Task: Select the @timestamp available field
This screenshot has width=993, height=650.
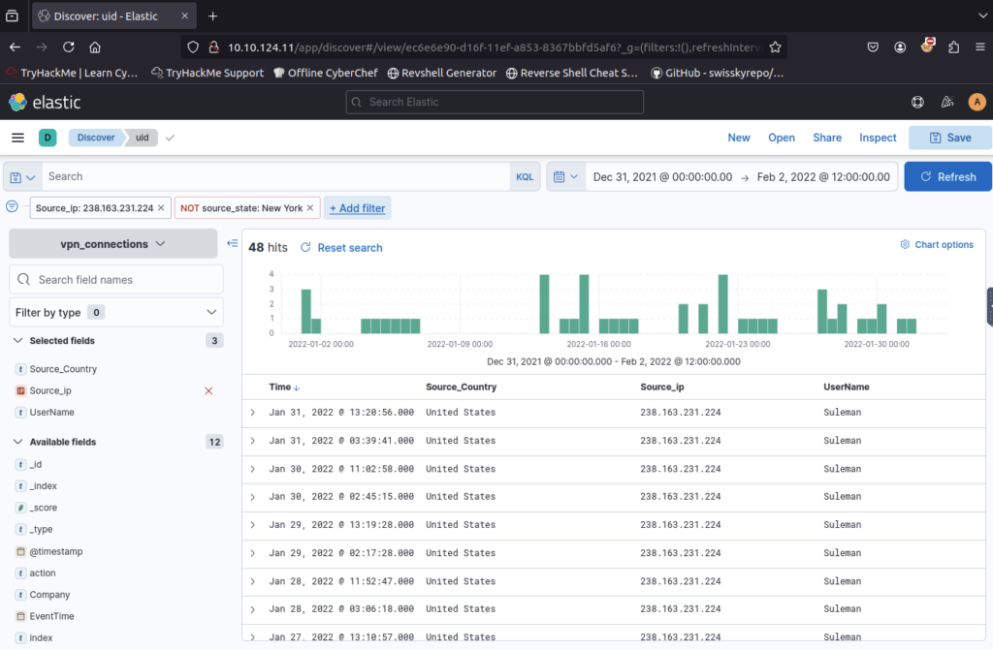Action: pos(55,551)
